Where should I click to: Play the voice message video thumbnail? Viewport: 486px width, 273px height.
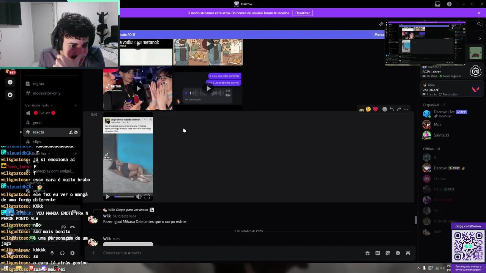[208, 88]
